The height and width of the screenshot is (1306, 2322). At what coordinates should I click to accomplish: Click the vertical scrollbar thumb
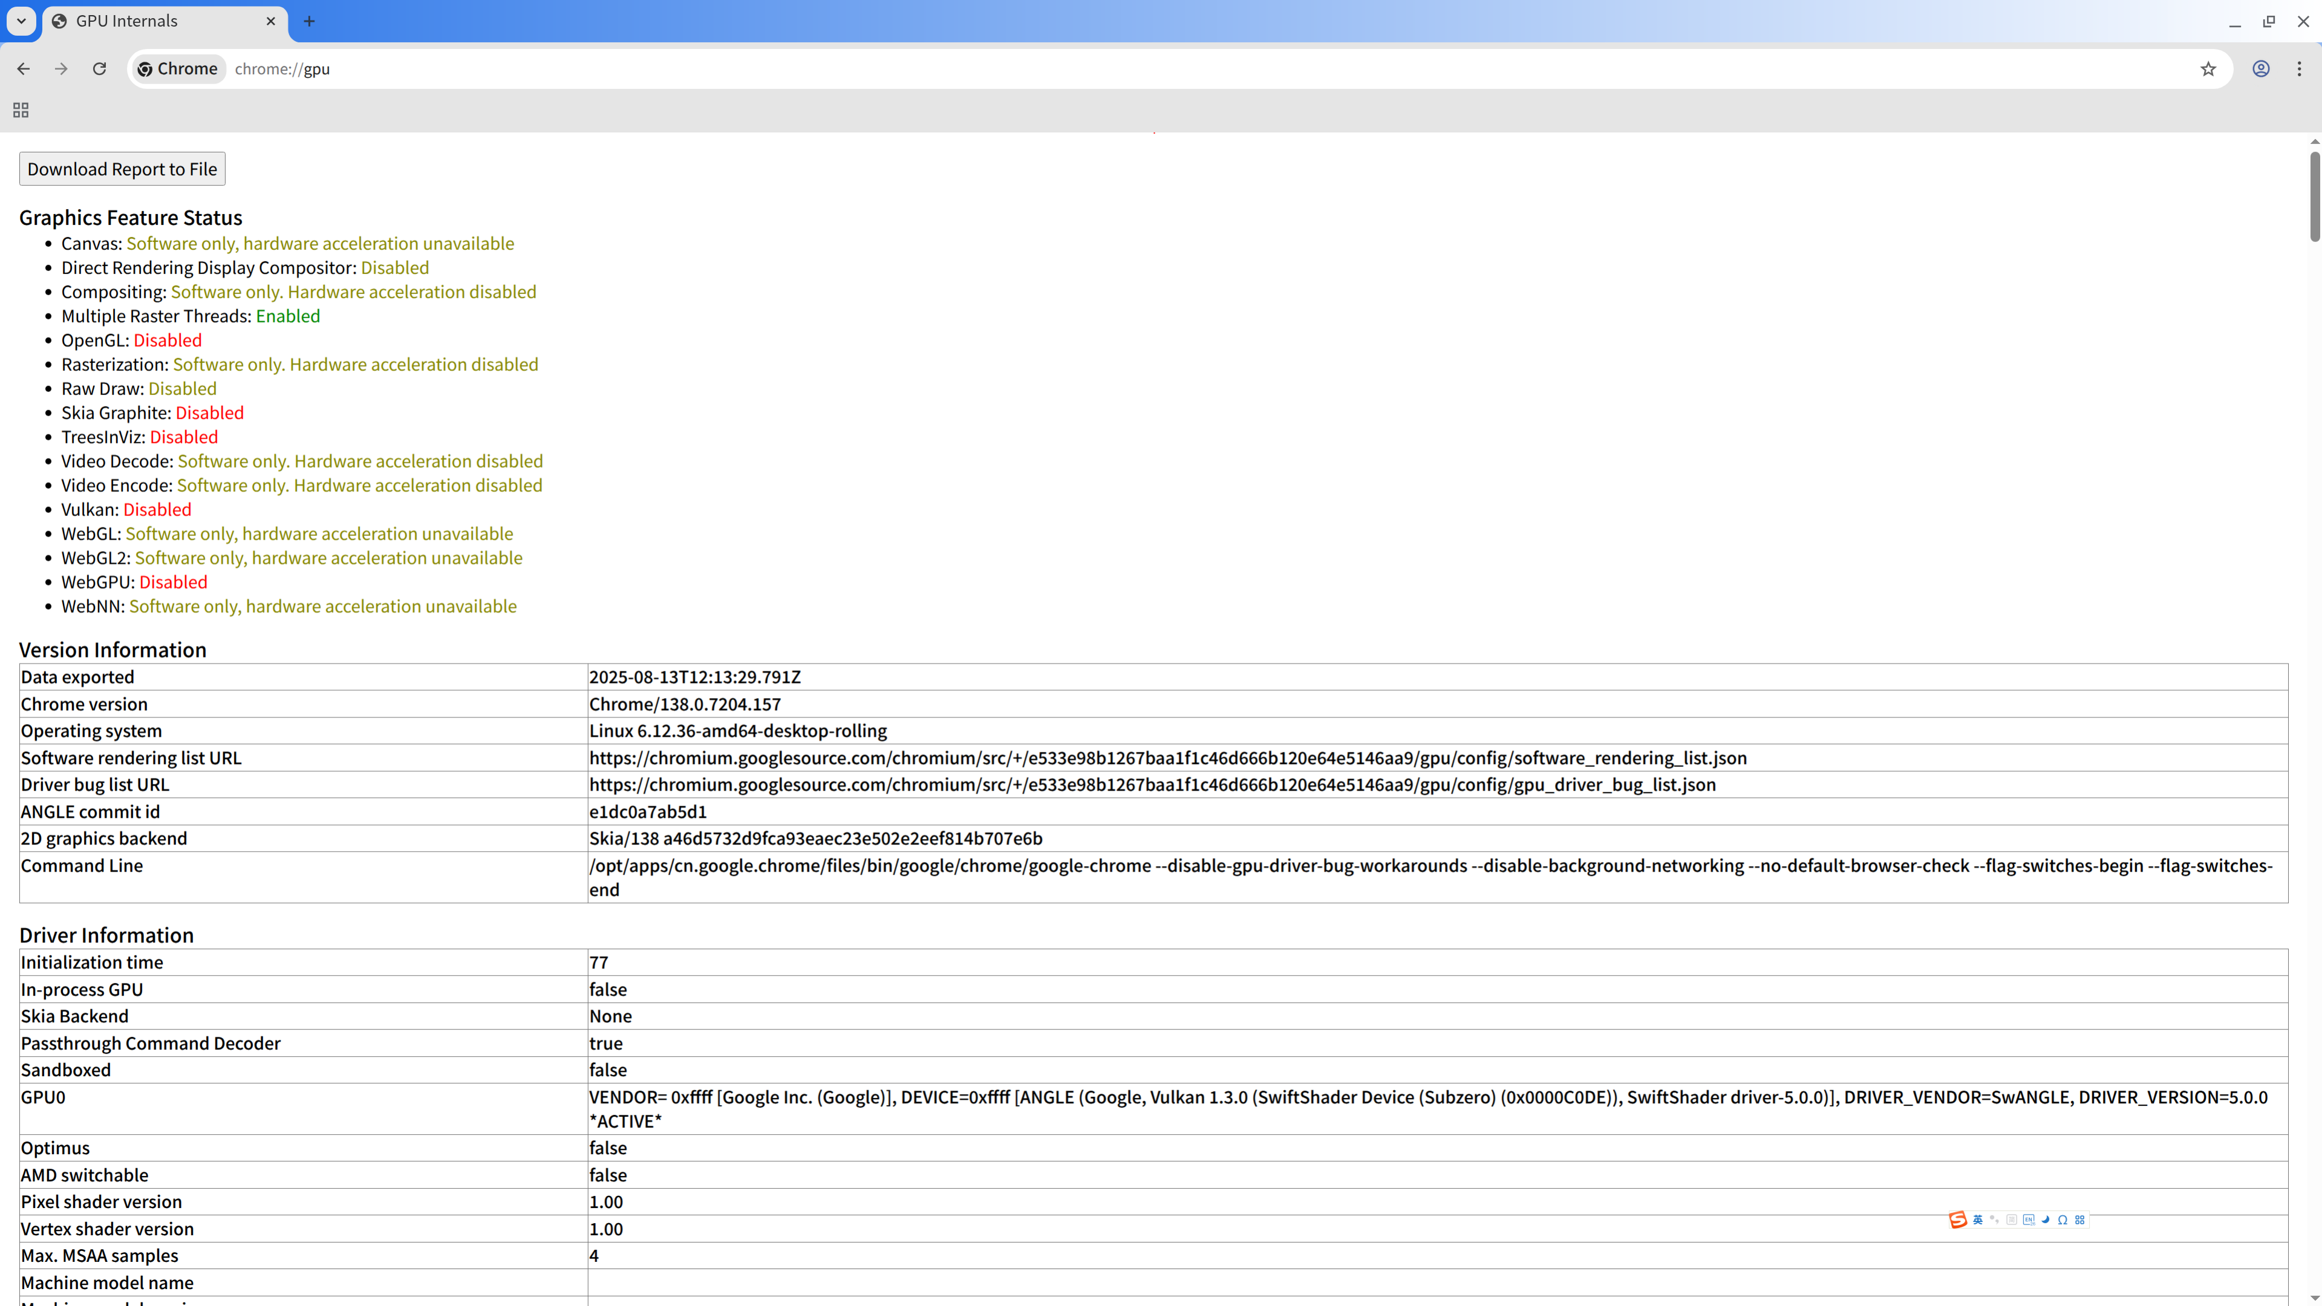2315,195
